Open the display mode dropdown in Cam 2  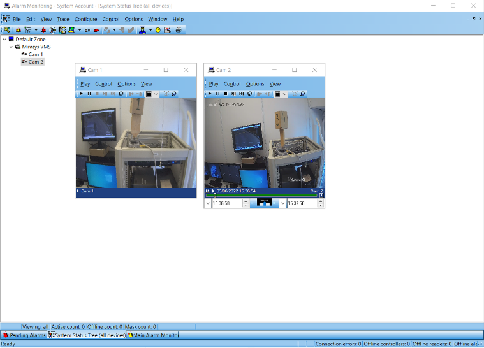tap(284, 94)
